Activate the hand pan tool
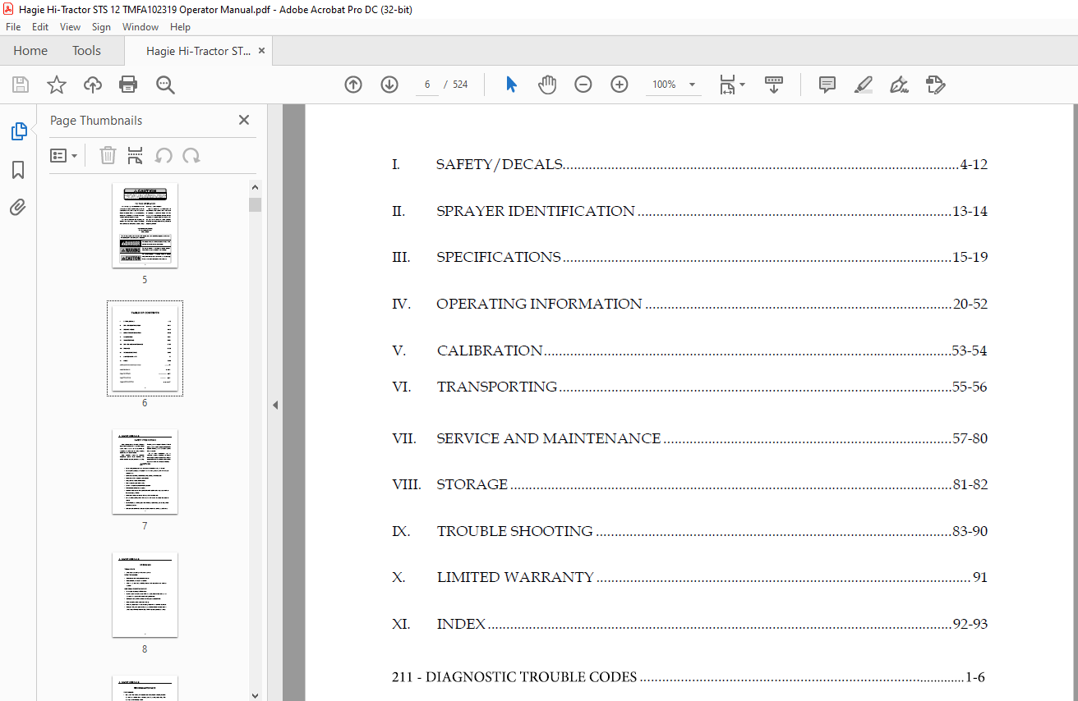 [547, 85]
